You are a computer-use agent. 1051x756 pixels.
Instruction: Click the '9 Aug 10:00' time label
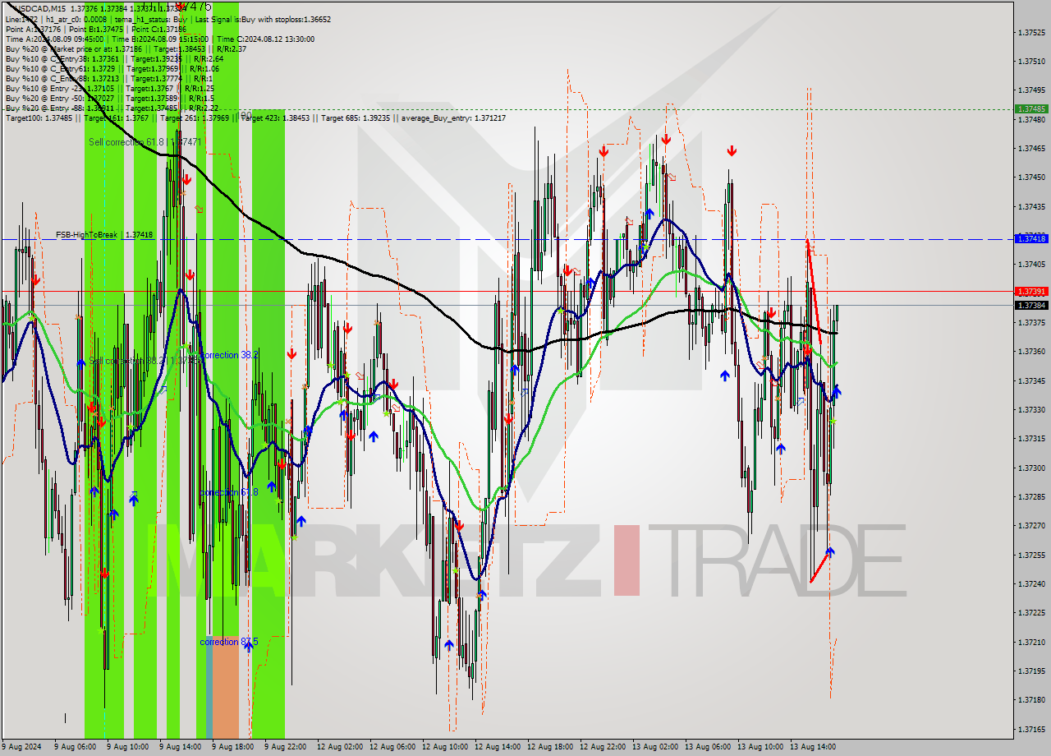tap(127, 747)
